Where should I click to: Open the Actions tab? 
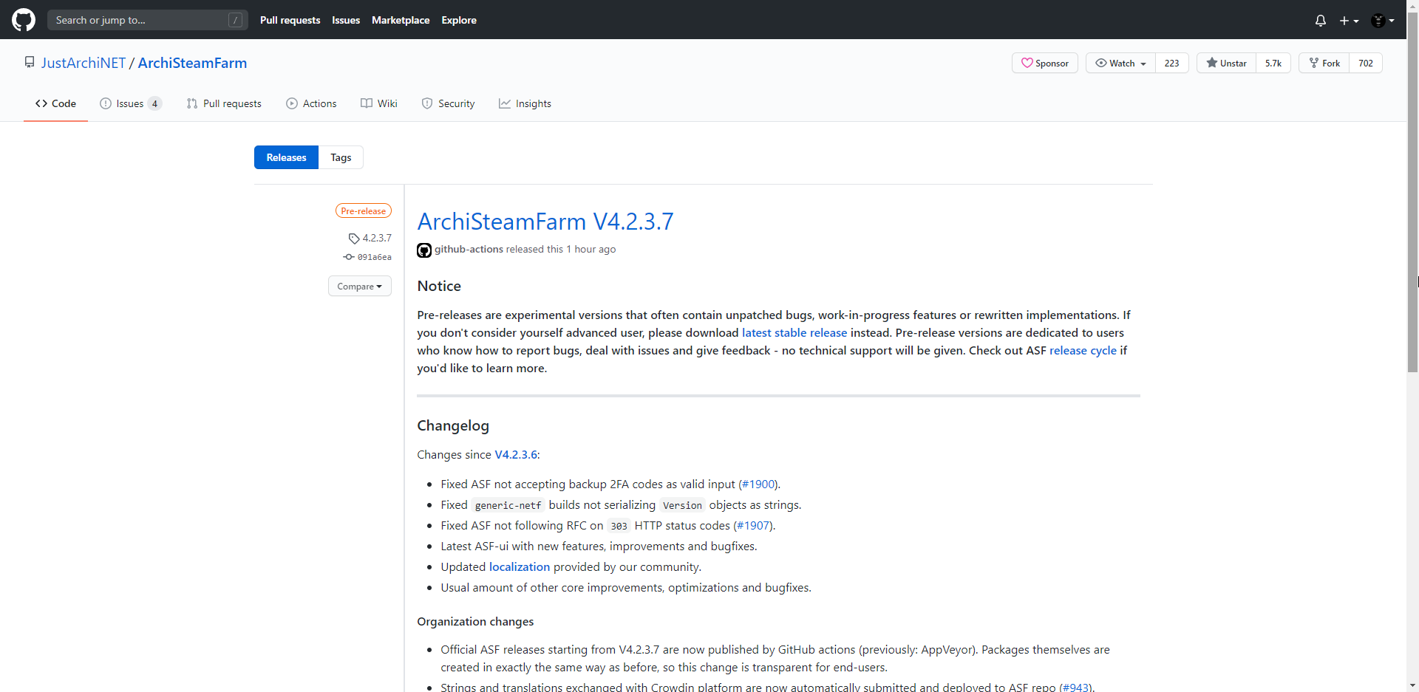311,103
